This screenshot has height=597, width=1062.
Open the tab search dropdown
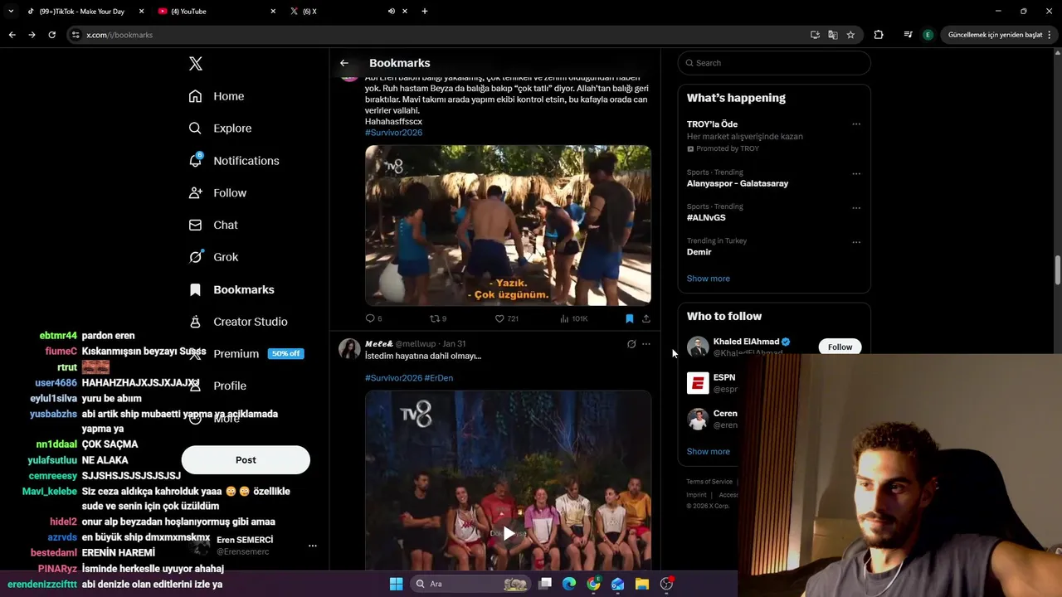point(10,12)
